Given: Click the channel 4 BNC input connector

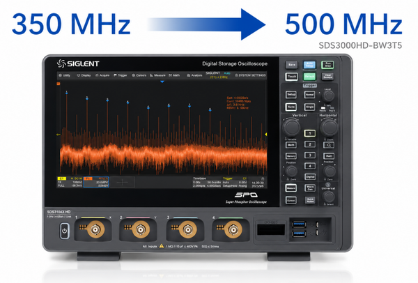Looking at the screenshot, I should click(x=233, y=229).
